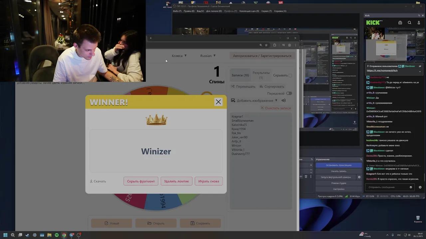Click the Сохранить button under the wheel
The height and width of the screenshot is (239, 426).
[x=200, y=223]
